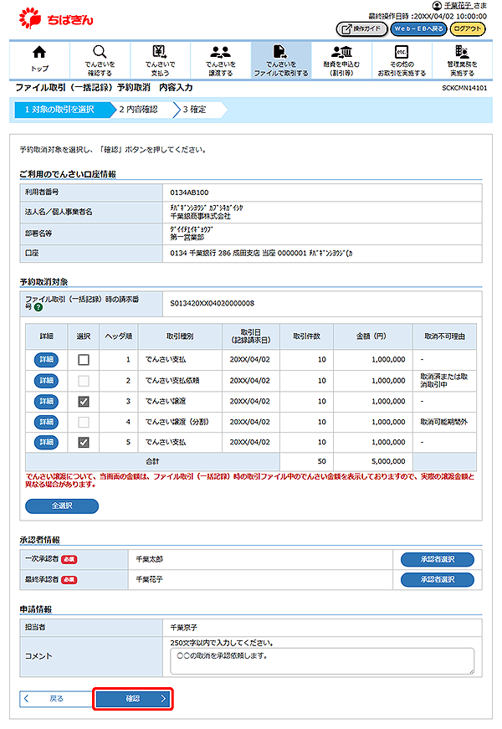The image size is (502, 729).
Task: Select step 1 対象の取引を選択
Action: pos(65,110)
